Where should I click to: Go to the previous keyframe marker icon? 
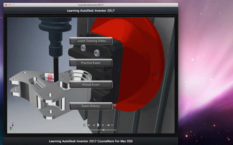[x=89, y=125]
